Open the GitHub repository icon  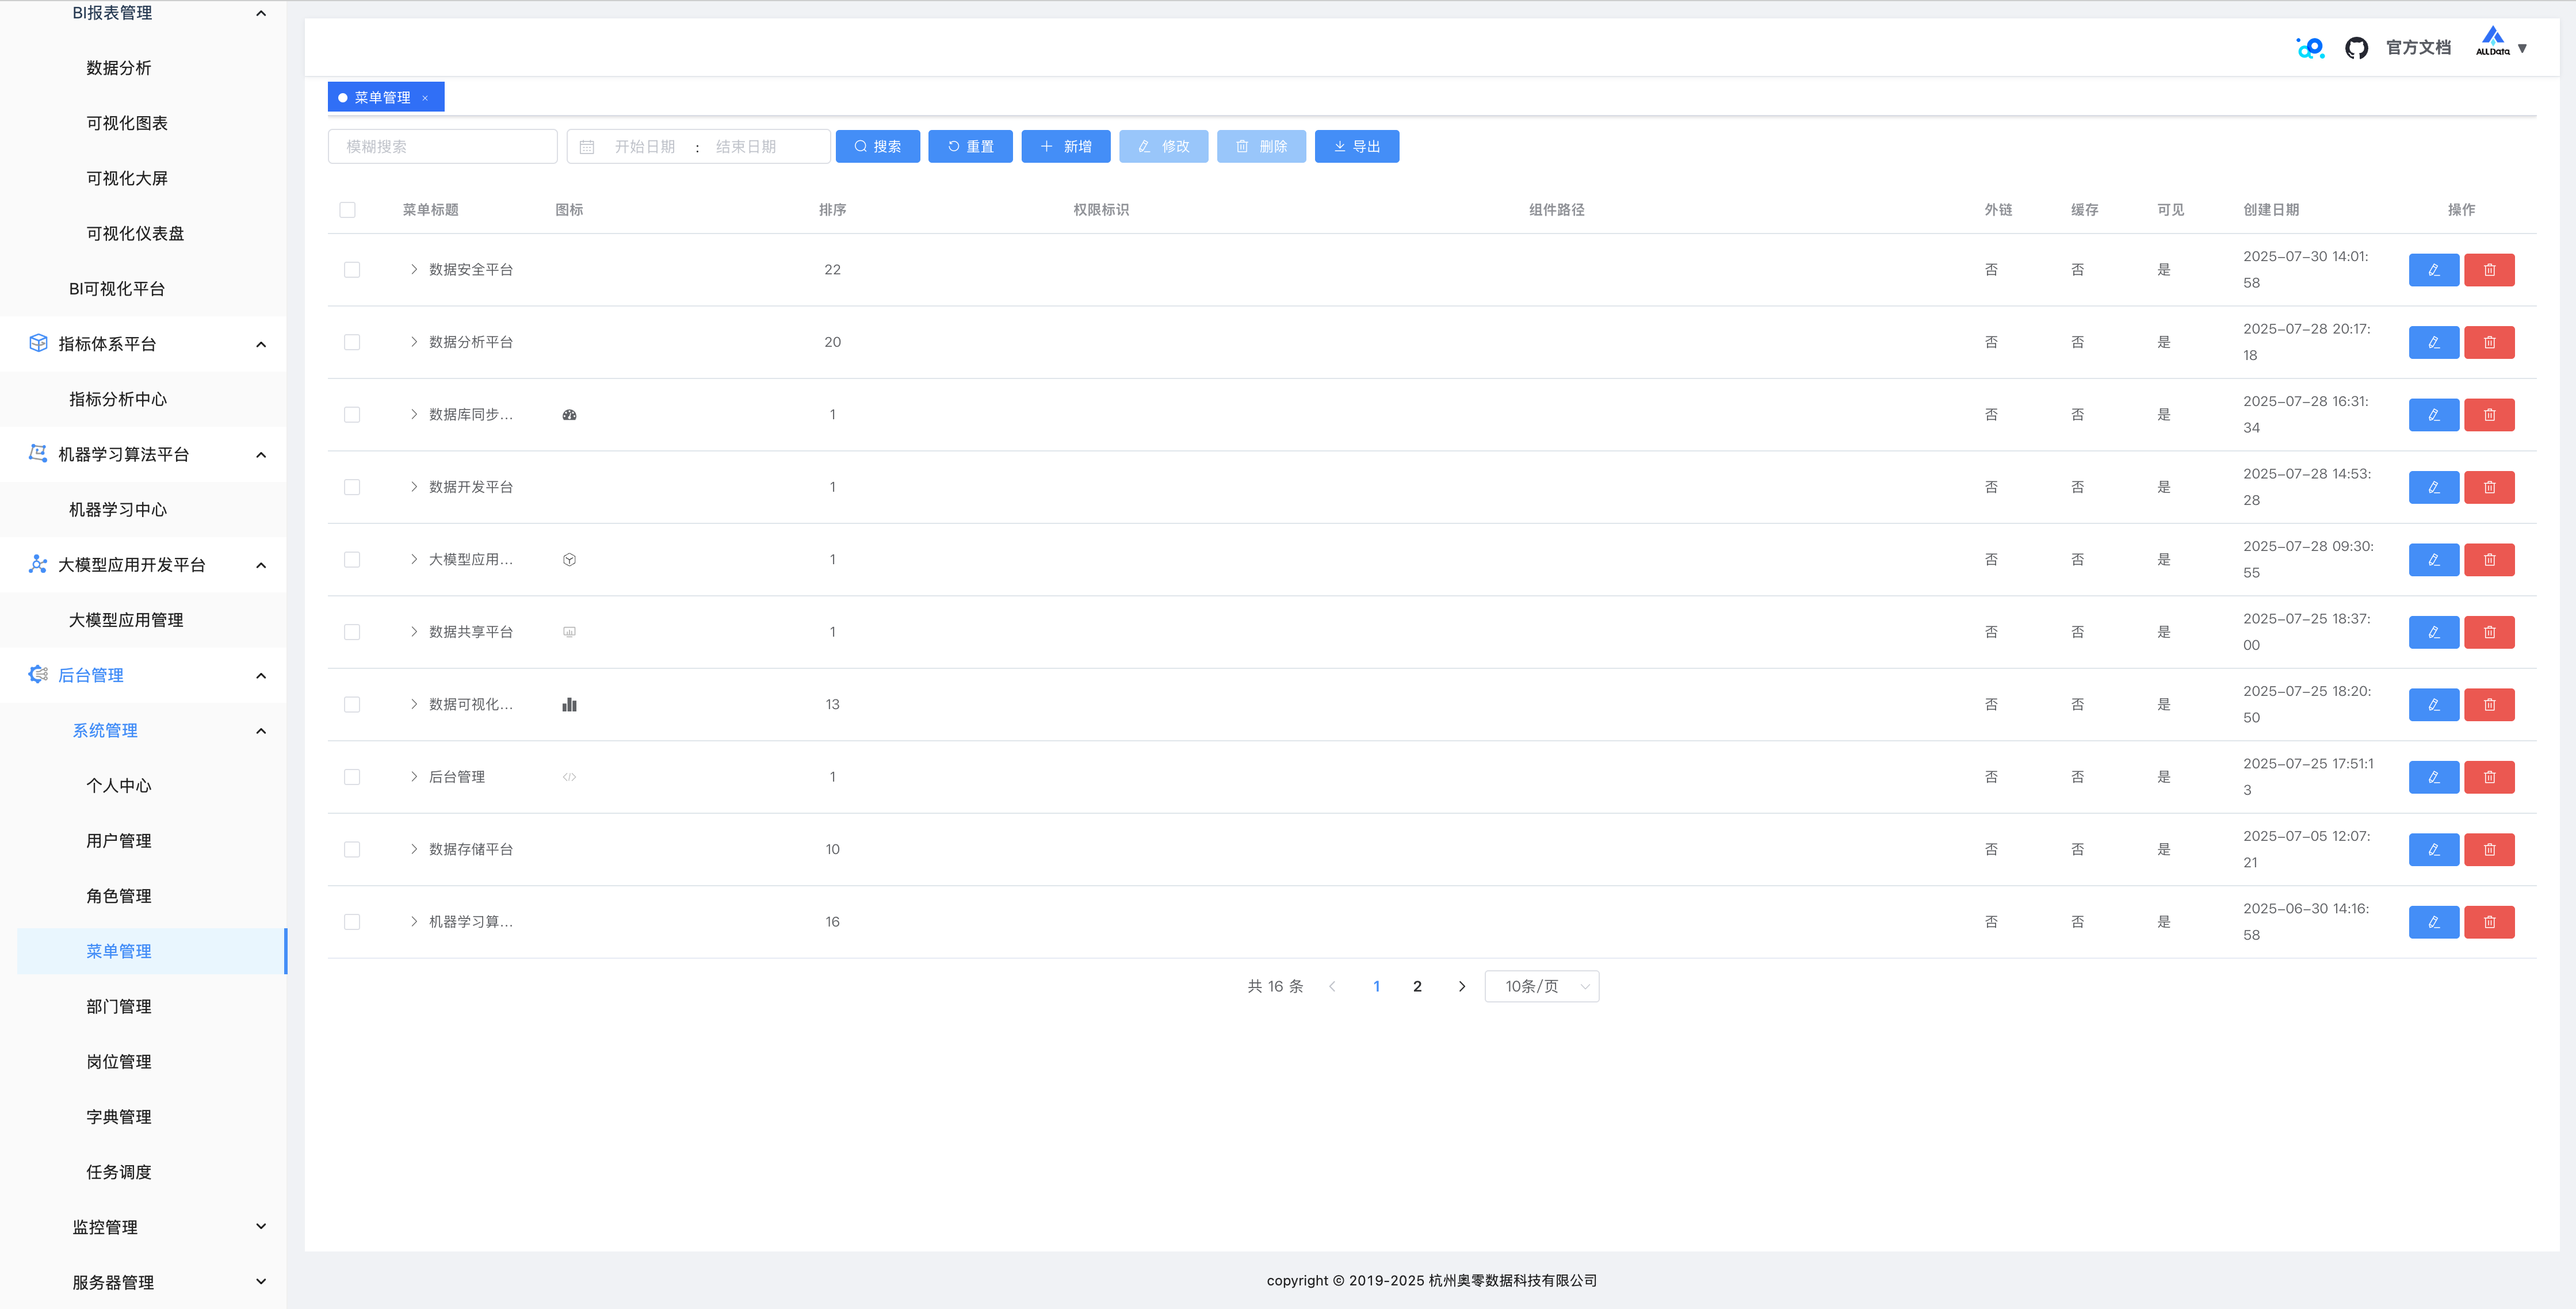(2356, 48)
